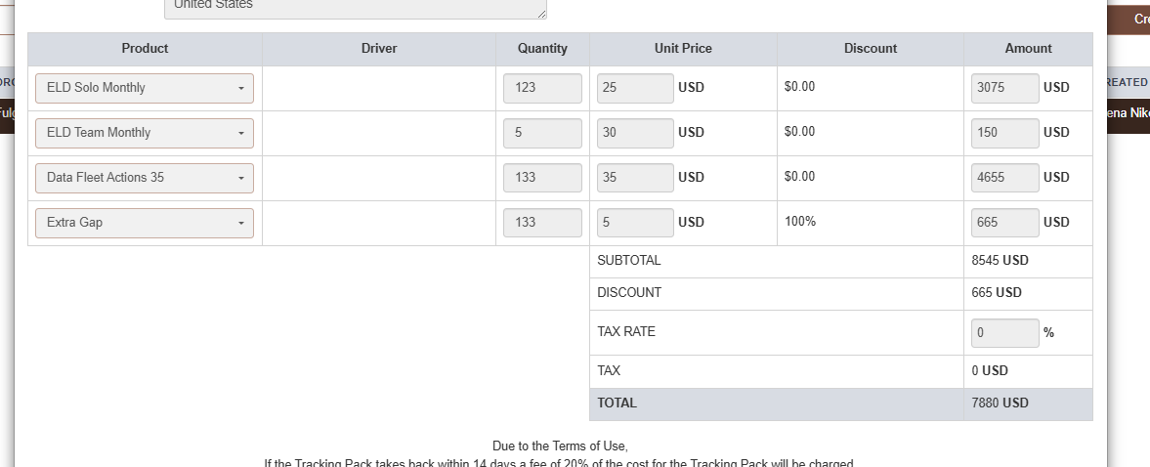Click the amount field showing 665
Image resolution: width=1150 pixels, height=467 pixels.
(x=1004, y=223)
